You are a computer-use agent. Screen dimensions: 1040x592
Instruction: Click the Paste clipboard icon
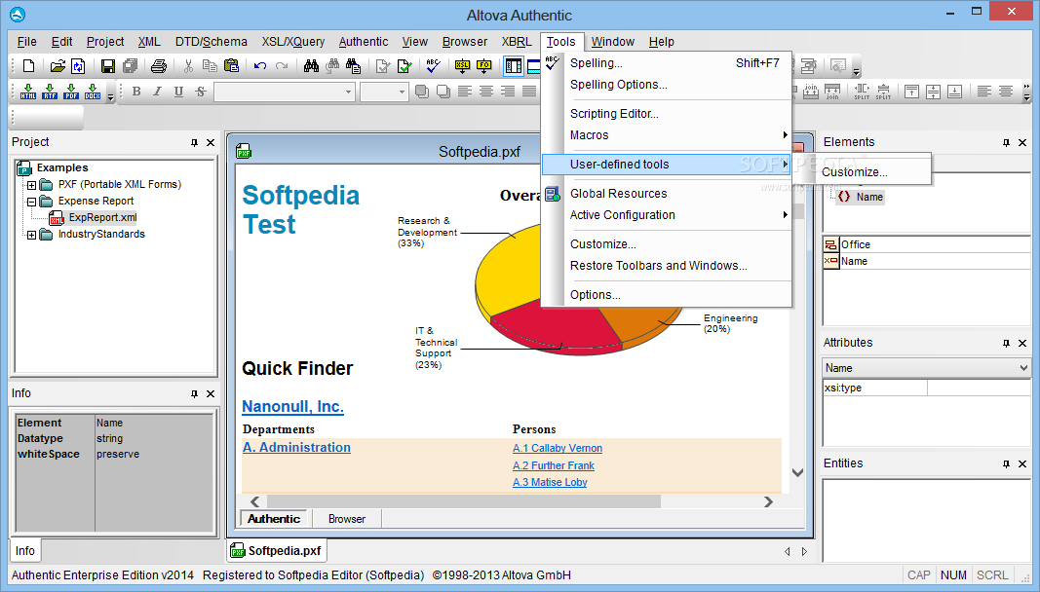click(231, 65)
